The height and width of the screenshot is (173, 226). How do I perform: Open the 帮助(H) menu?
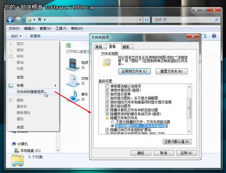coord(77,28)
